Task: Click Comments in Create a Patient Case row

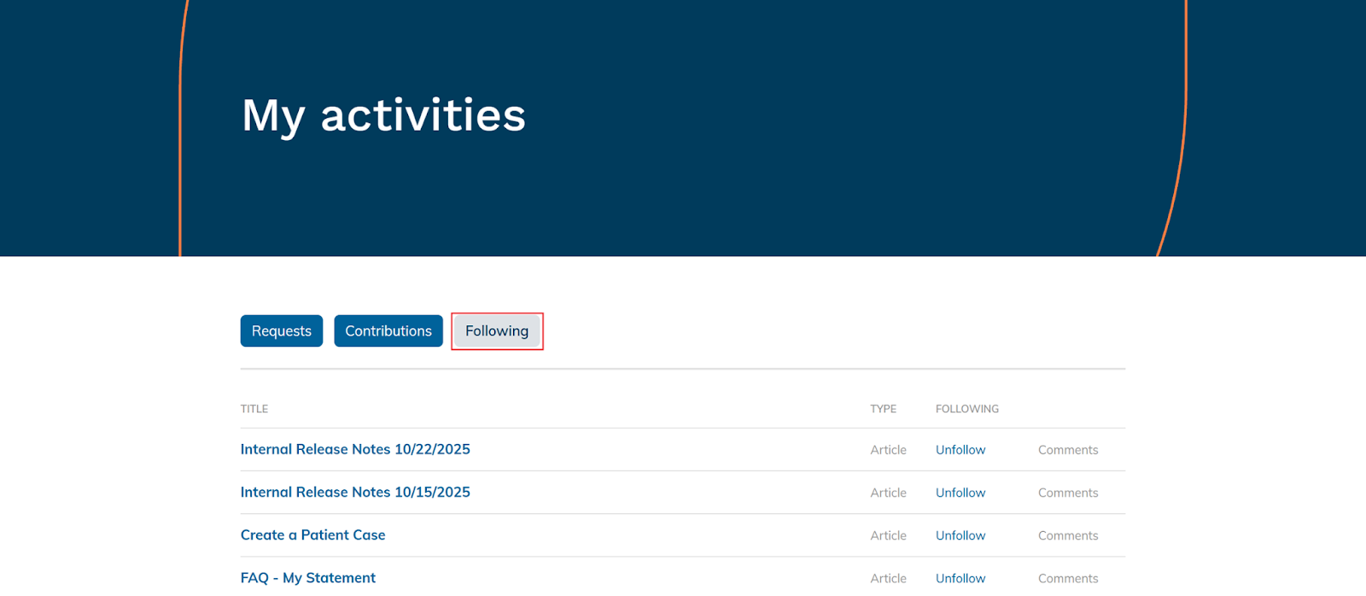Action: [x=1067, y=535]
